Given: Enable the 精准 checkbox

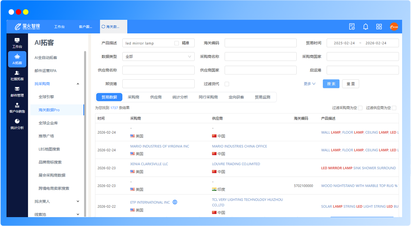Looking at the screenshot, I should tap(177, 43).
